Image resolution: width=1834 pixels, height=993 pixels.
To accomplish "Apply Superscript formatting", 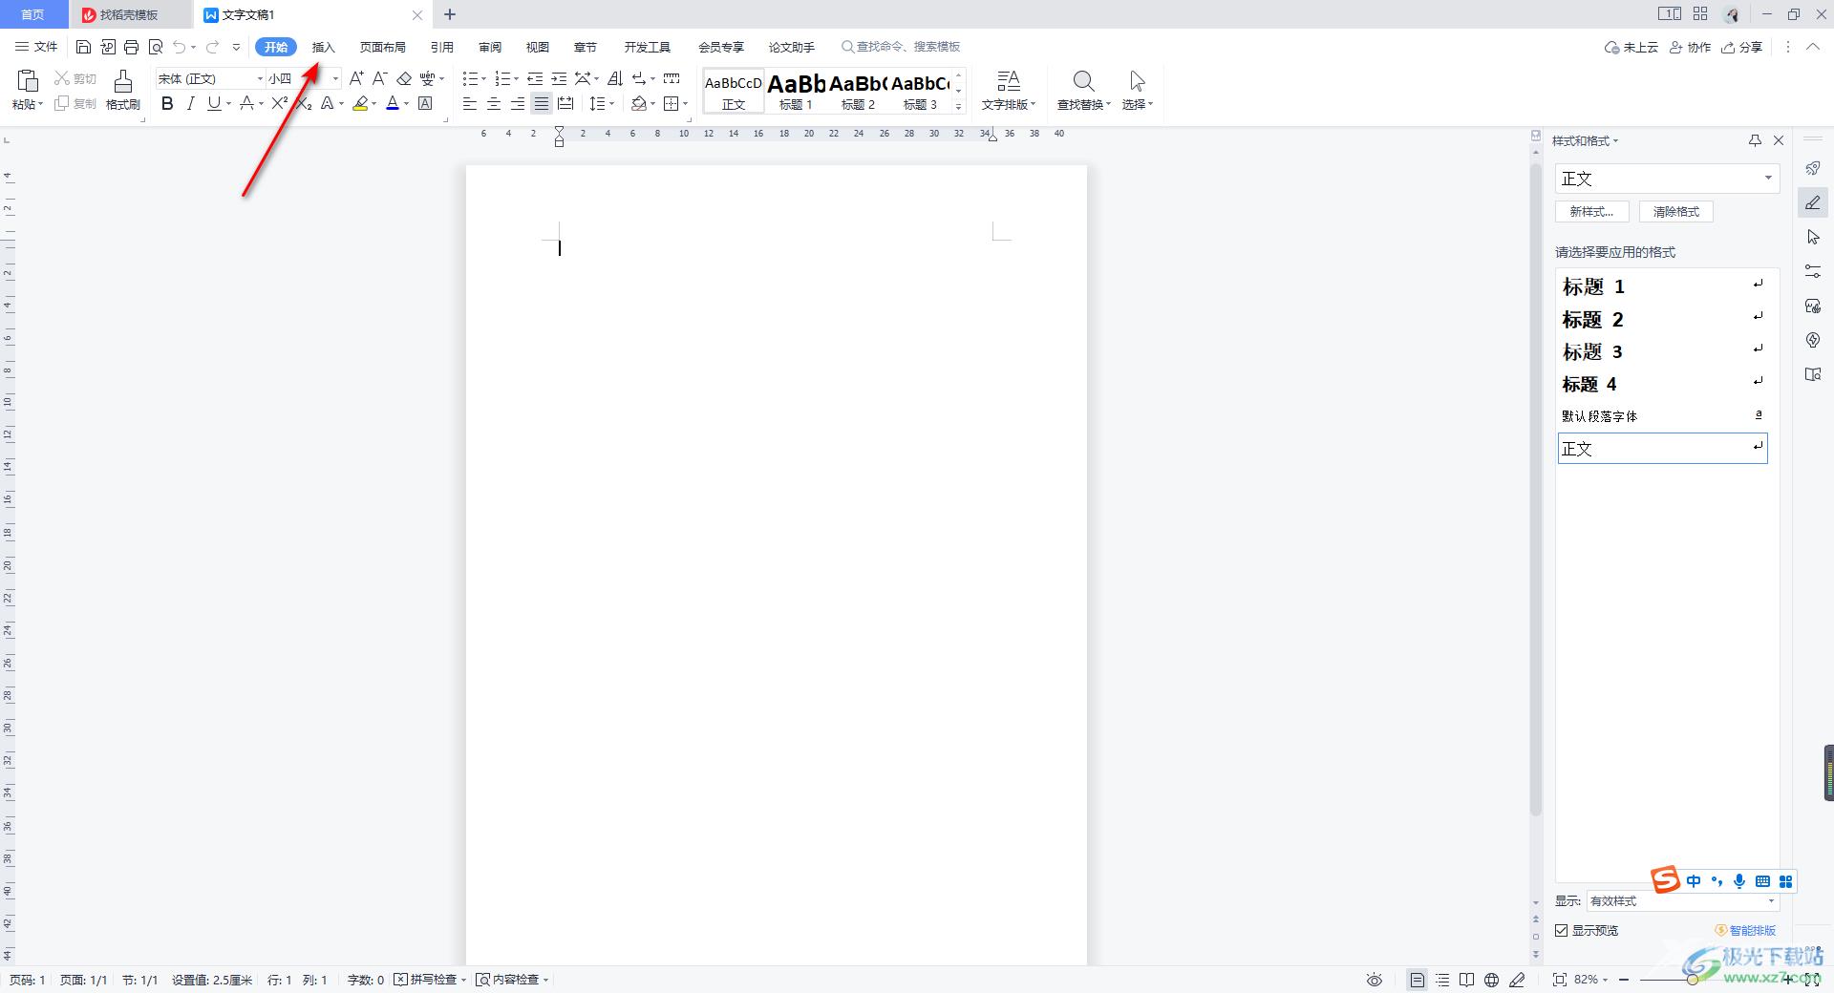I will (280, 103).
